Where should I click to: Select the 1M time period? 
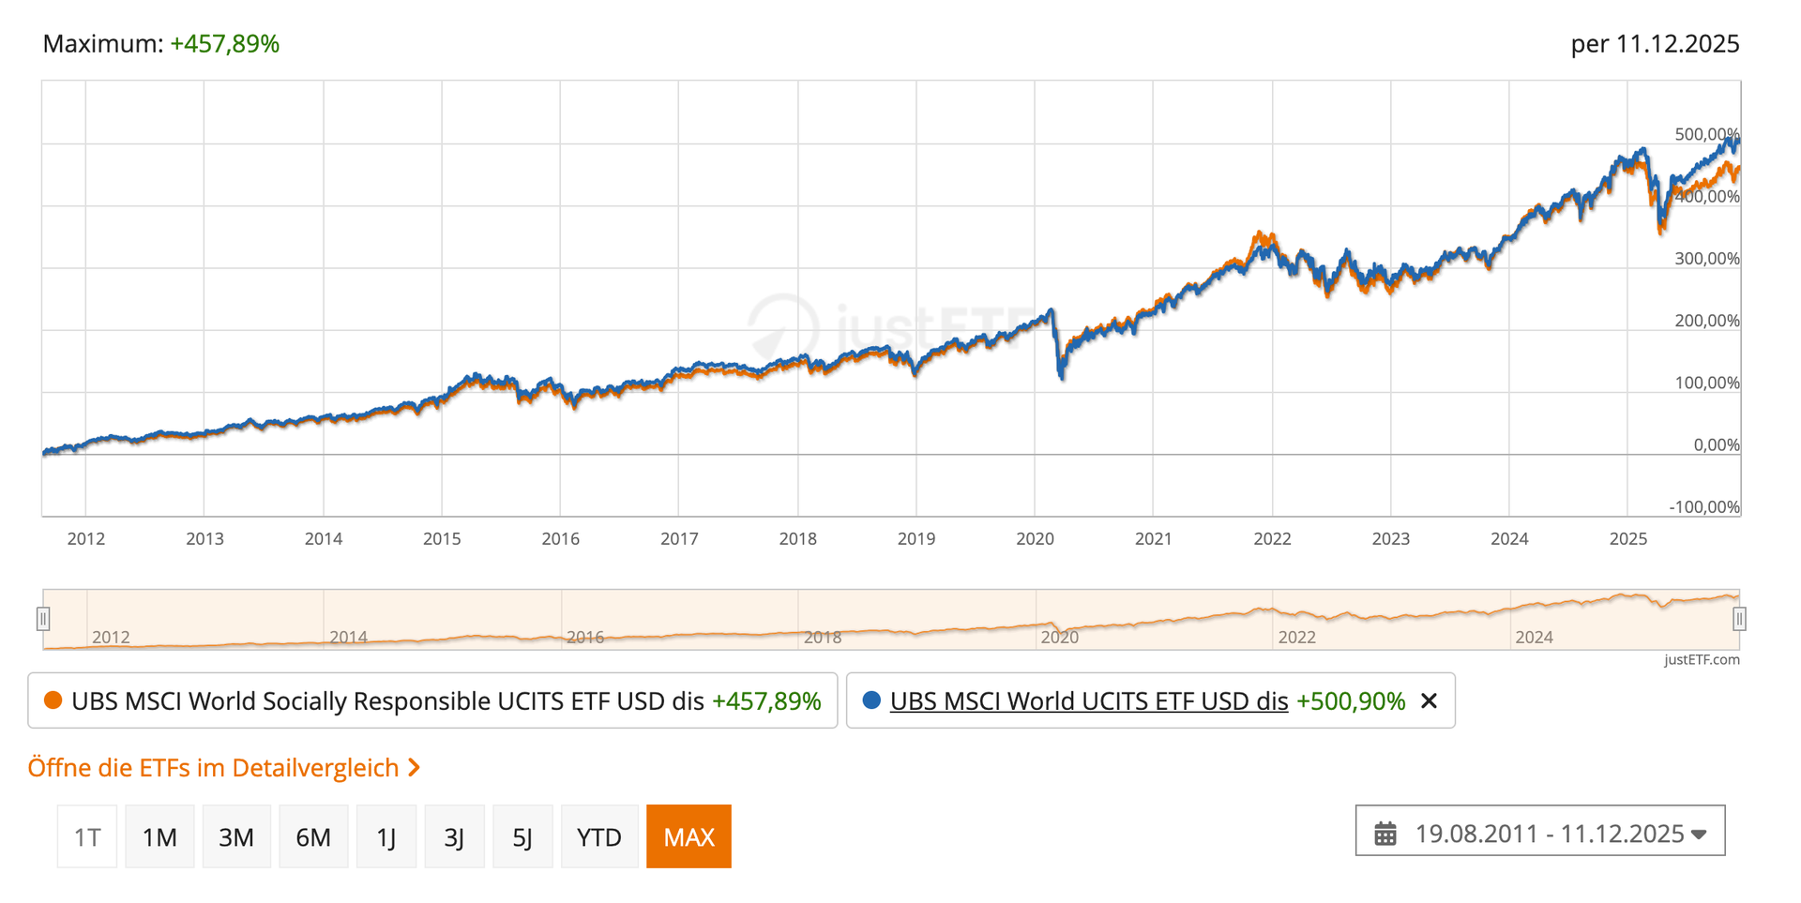[x=159, y=836]
